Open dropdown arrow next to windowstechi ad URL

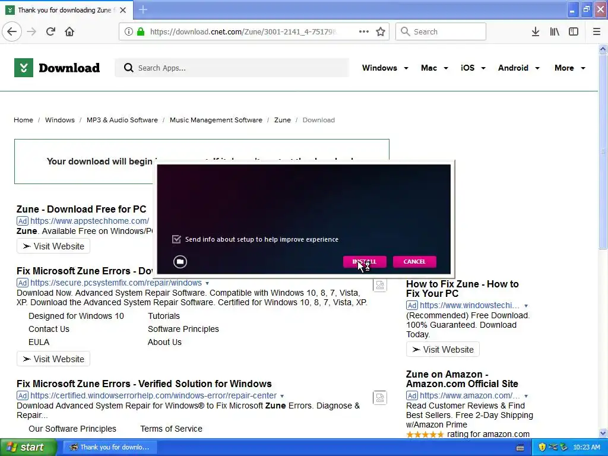pos(526,306)
